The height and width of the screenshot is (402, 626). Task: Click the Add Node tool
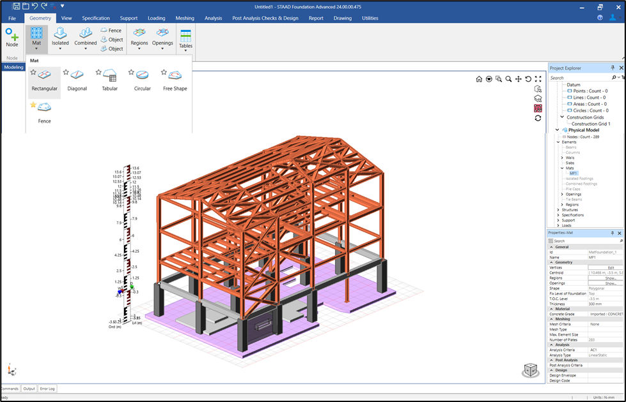coord(12,38)
